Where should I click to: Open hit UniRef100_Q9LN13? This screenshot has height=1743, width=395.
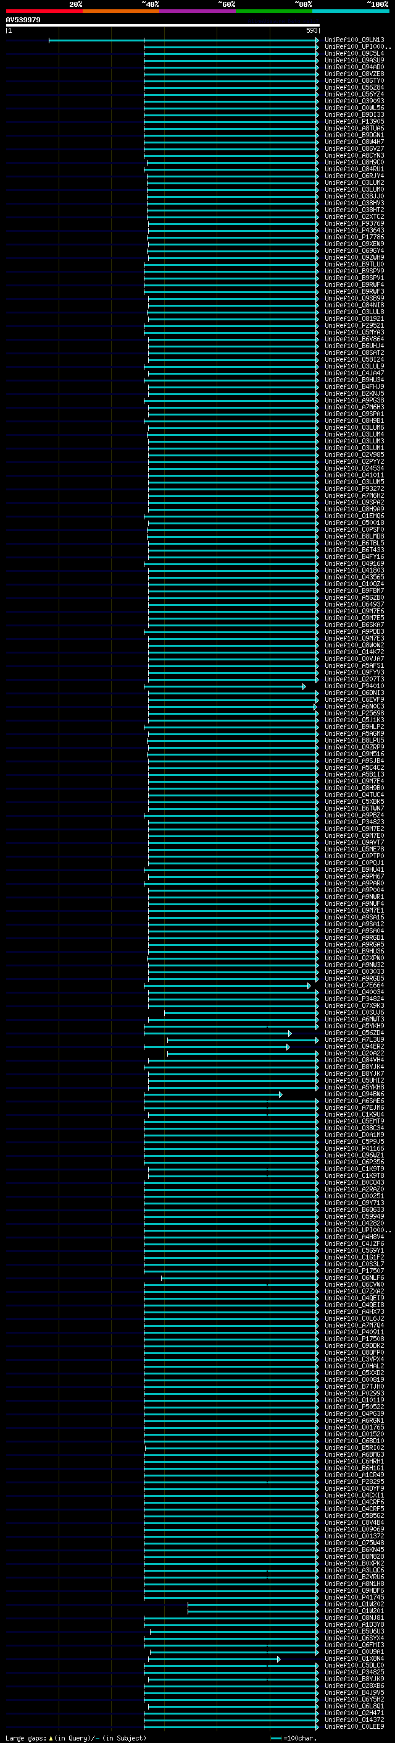coord(354,40)
